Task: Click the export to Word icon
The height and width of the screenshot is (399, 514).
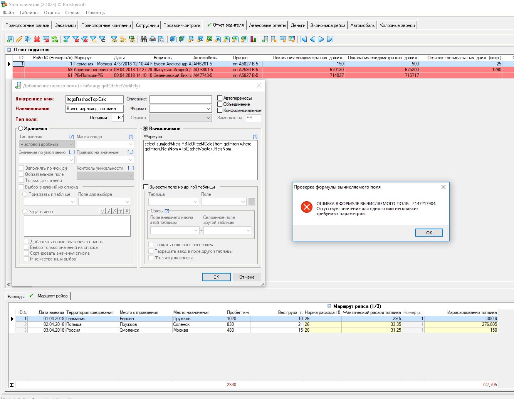Action: point(173,39)
